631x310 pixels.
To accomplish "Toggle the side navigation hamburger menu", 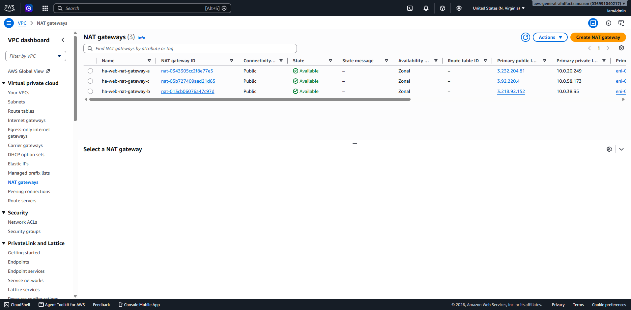I will (x=9, y=23).
